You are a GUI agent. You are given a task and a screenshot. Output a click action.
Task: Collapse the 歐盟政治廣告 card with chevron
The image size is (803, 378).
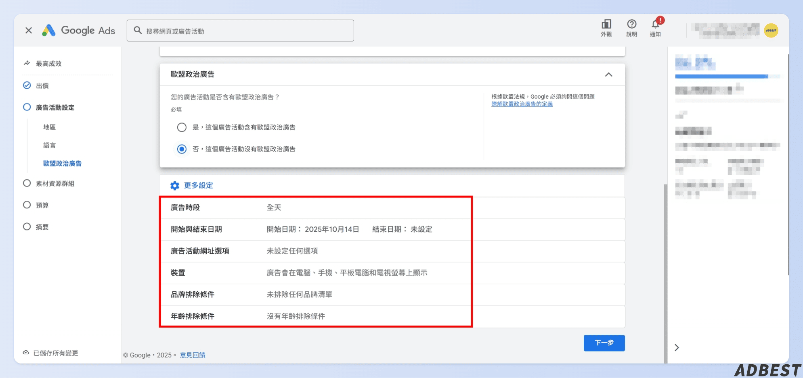tap(609, 75)
